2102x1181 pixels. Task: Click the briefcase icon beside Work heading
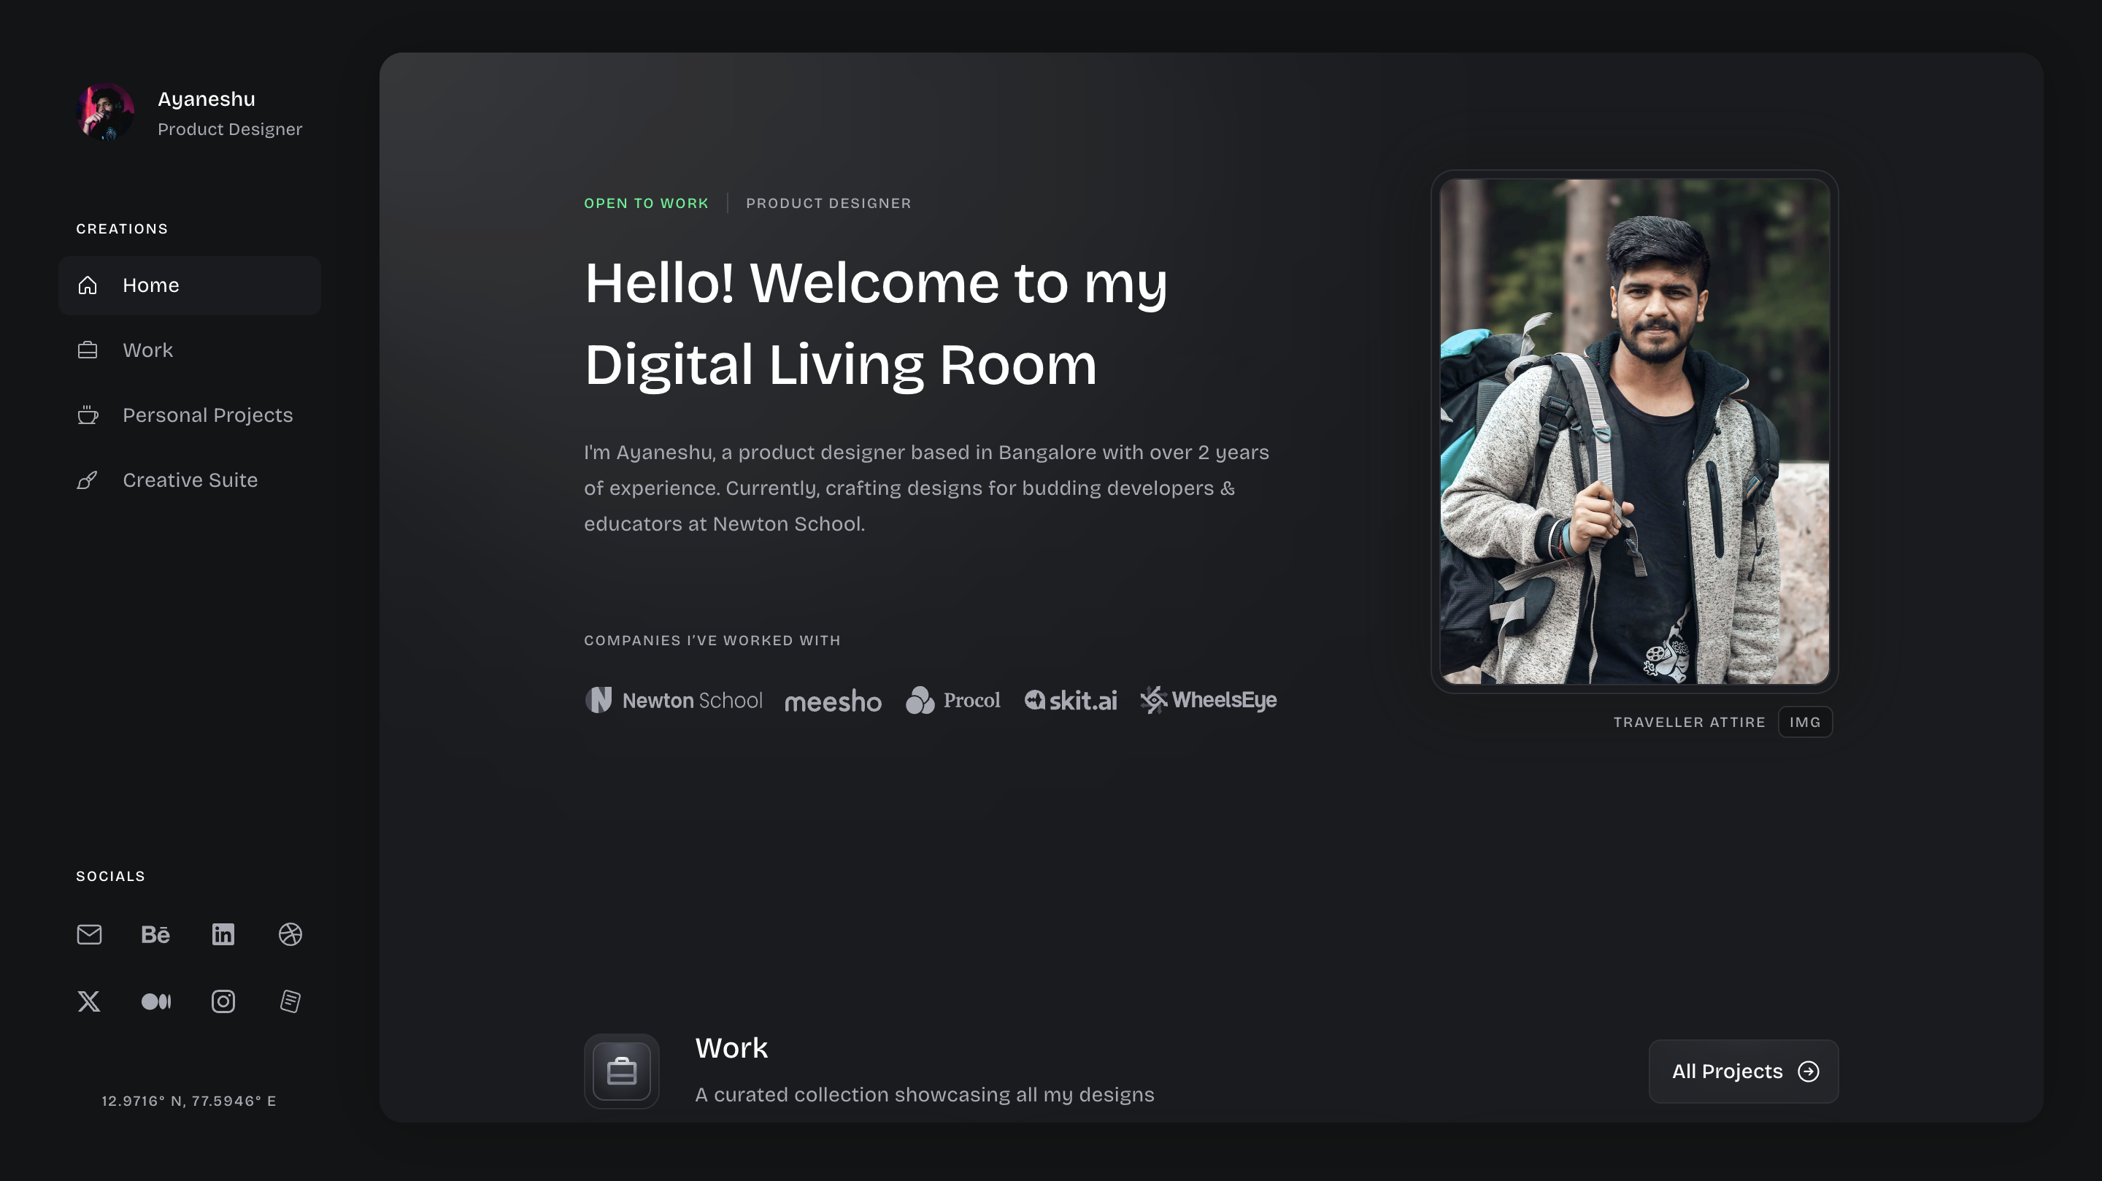[x=622, y=1071]
